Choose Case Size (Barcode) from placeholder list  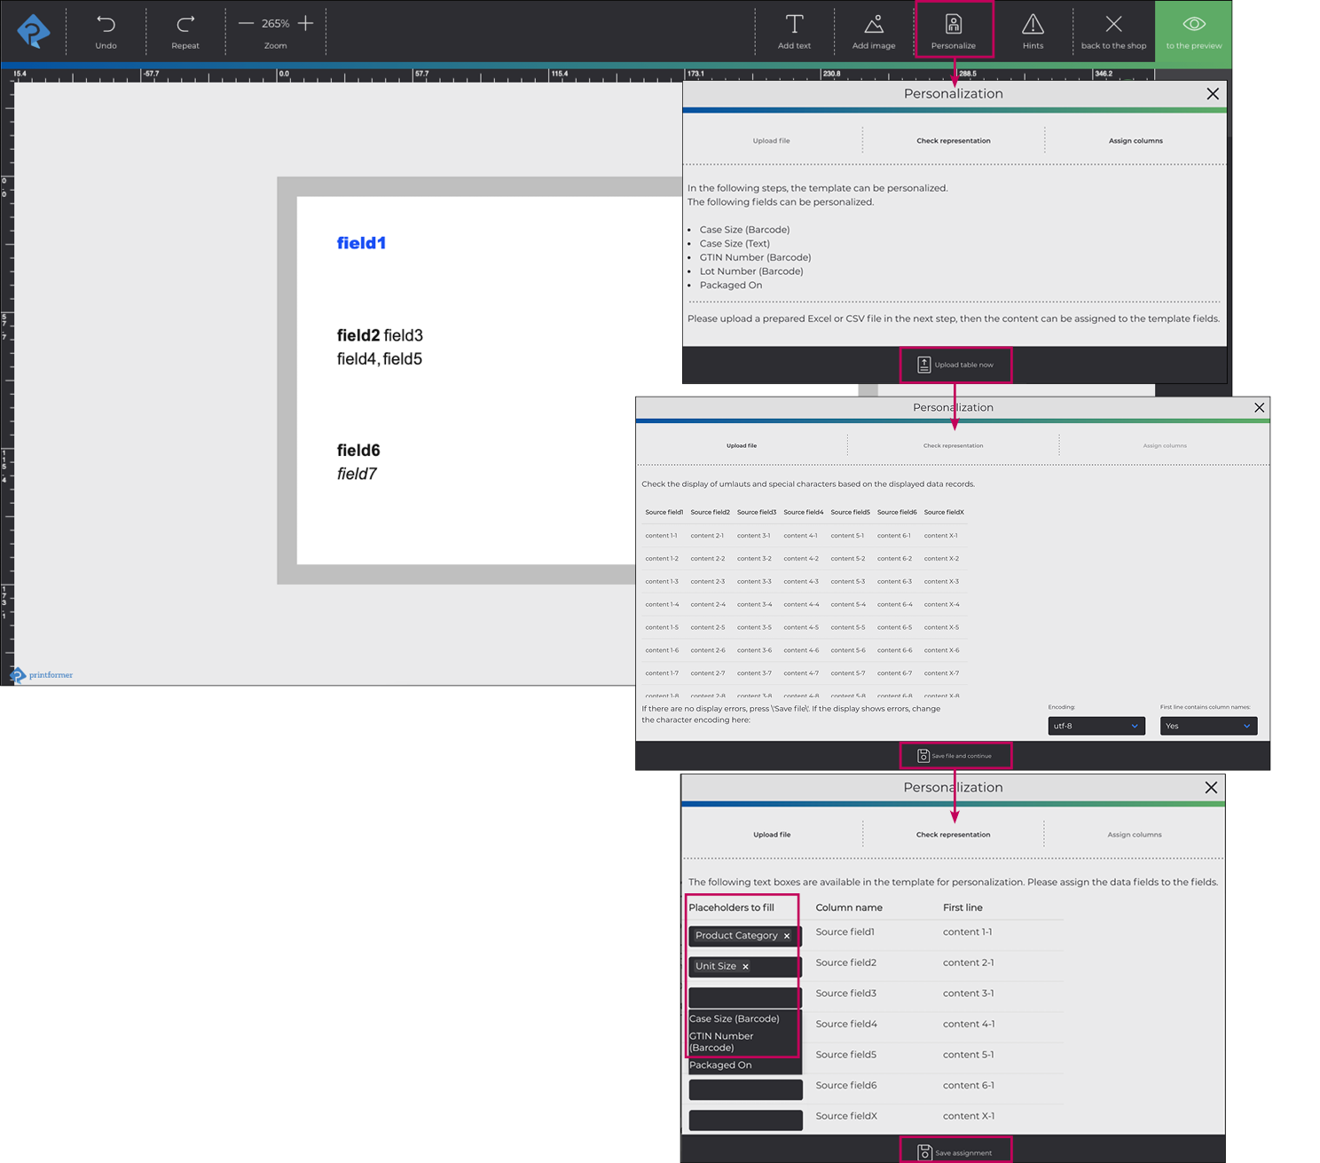(x=735, y=1018)
